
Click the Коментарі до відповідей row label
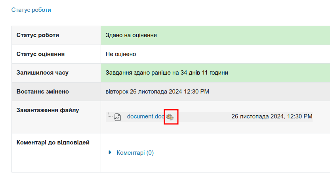click(x=53, y=142)
